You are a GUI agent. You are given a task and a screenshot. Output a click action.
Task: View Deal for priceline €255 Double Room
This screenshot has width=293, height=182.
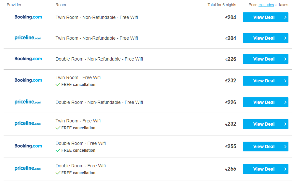pyautogui.click(x=266, y=169)
